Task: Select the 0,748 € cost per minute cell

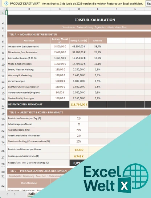Action: (x=79, y=156)
